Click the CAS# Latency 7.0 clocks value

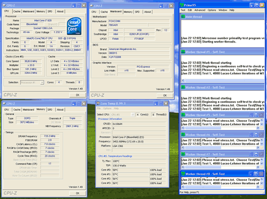50,144
